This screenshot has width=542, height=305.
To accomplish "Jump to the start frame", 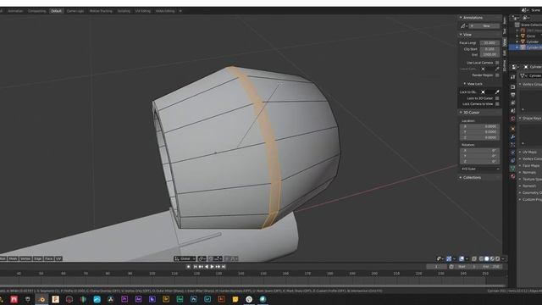I will [x=195, y=267].
